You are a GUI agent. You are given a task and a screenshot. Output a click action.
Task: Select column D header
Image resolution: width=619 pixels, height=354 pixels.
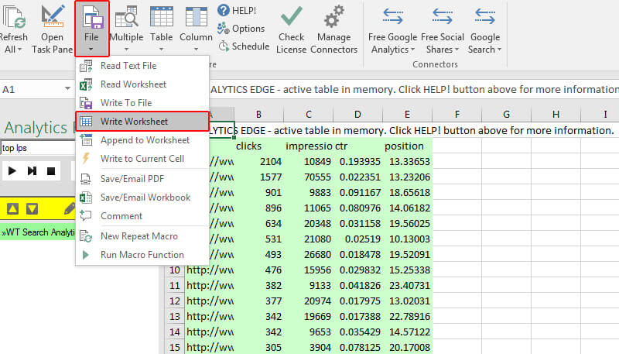coord(357,114)
